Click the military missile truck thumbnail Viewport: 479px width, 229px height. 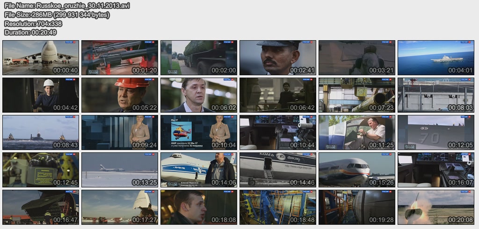tap(198, 57)
